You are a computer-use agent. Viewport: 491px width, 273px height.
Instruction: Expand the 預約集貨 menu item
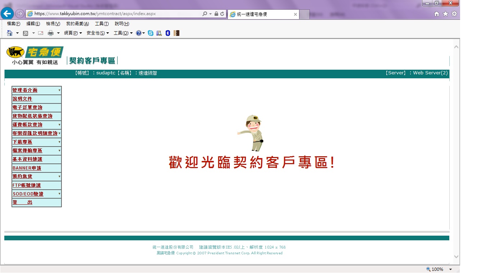pos(59,176)
